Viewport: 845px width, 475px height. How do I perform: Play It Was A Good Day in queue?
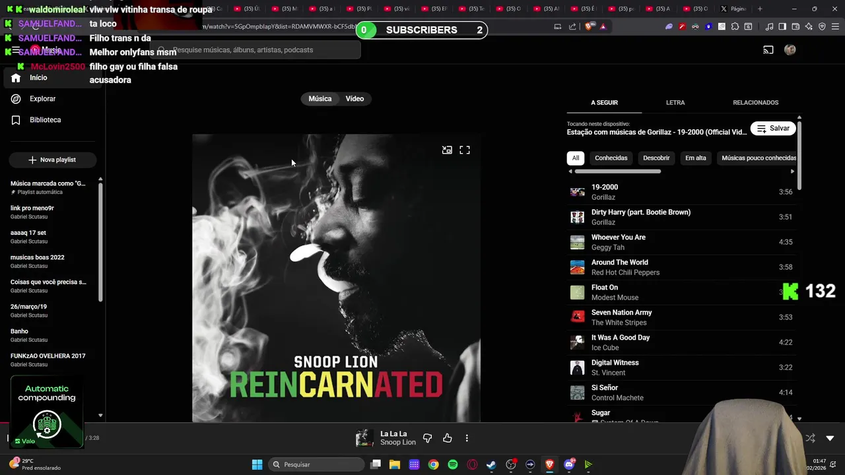coord(681,342)
